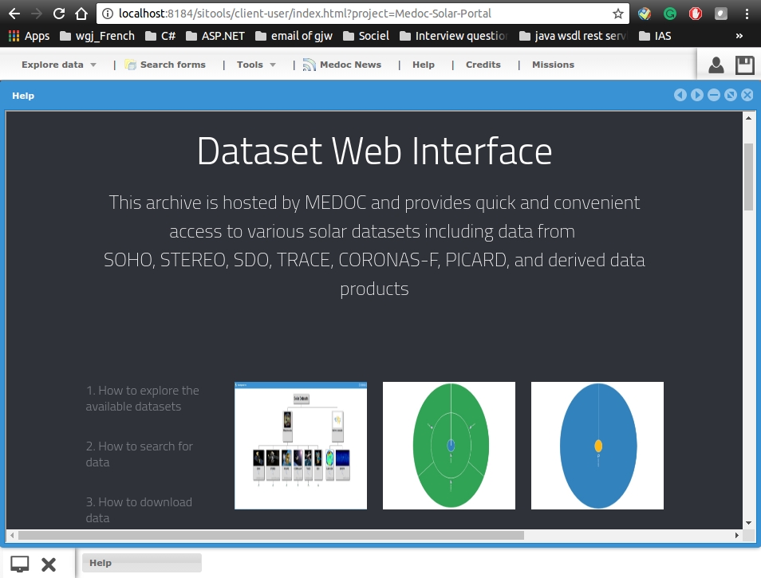
Task: Reload the current page
Action: click(59, 14)
